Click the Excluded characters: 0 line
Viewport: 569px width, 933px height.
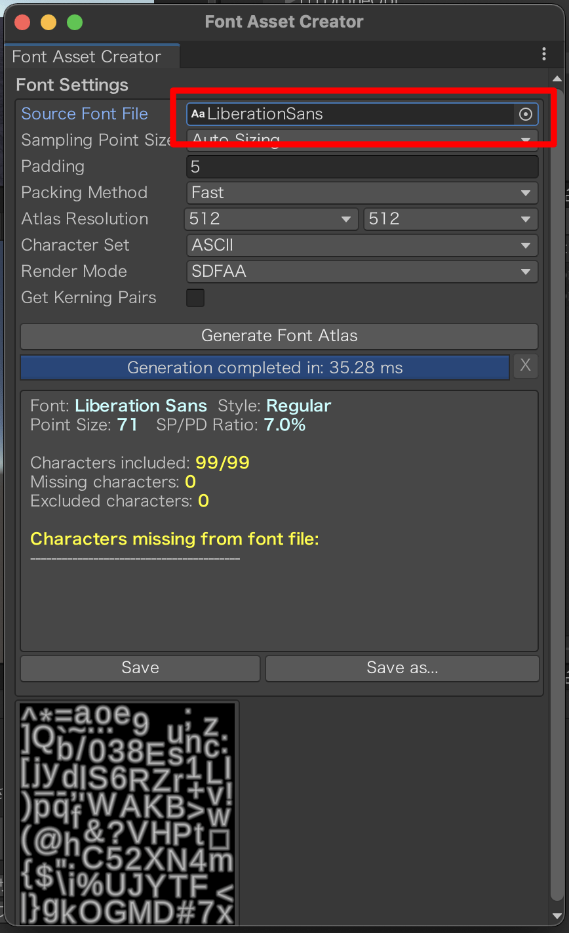[119, 501]
